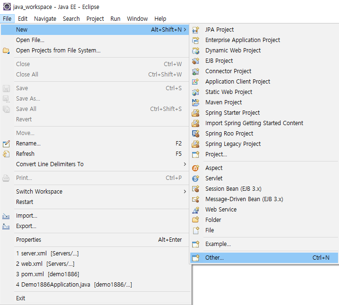Expand the New submenu arrow

pos(185,30)
